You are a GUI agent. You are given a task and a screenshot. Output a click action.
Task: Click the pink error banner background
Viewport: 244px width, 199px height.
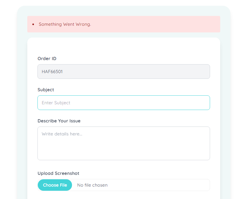(x=155, y=24)
